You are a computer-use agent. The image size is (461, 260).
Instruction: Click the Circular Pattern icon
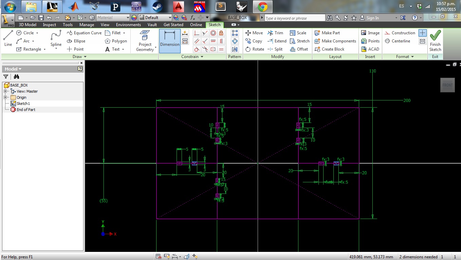coord(235,41)
